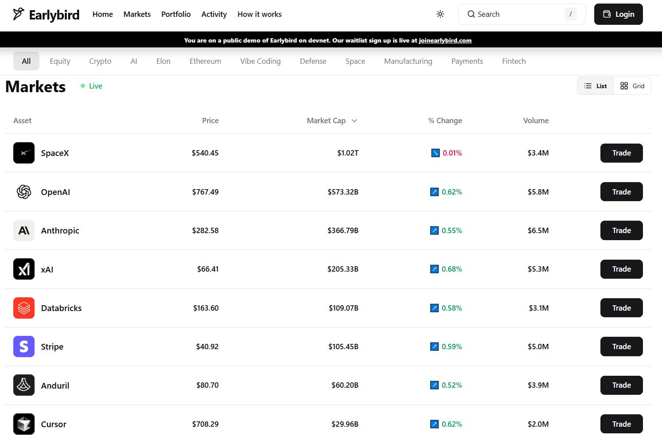662x440 pixels.
Task: Toggle the light/dark theme sun icon
Action: coord(440,14)
